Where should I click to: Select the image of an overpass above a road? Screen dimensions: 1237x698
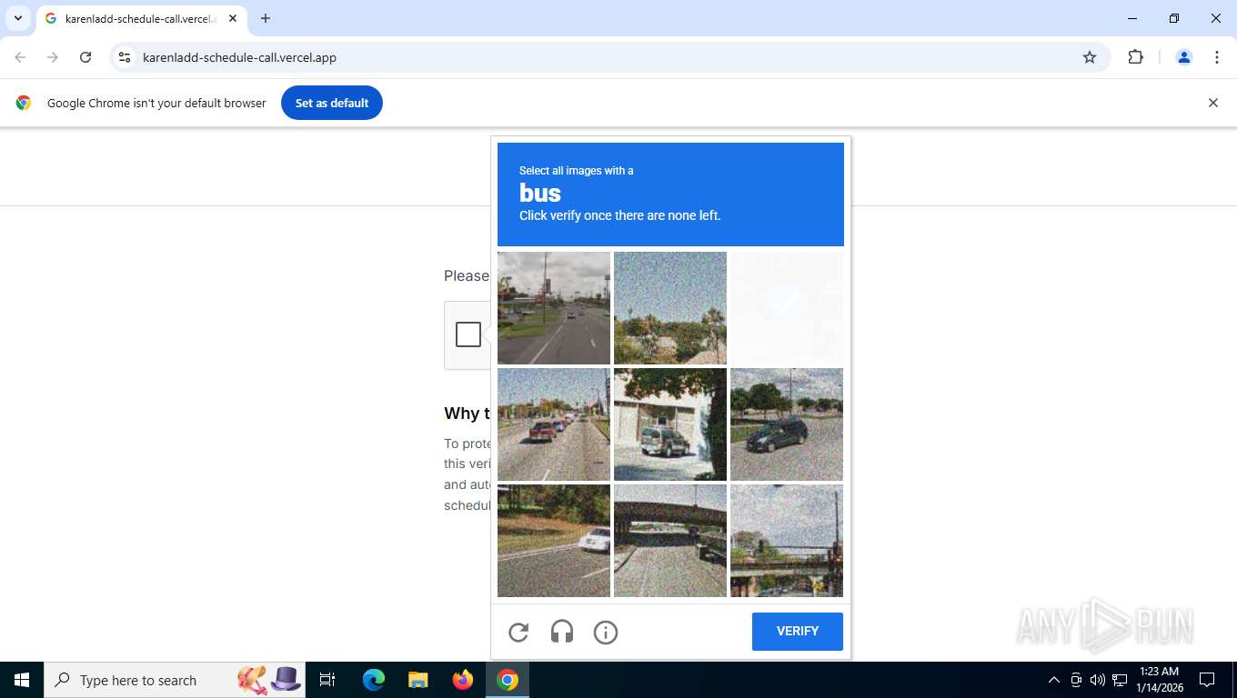click(x=670, y=541)
